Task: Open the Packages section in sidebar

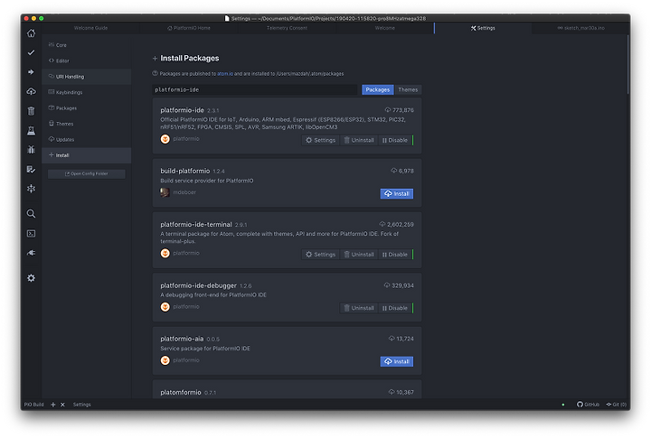Action: pos(87,108)
